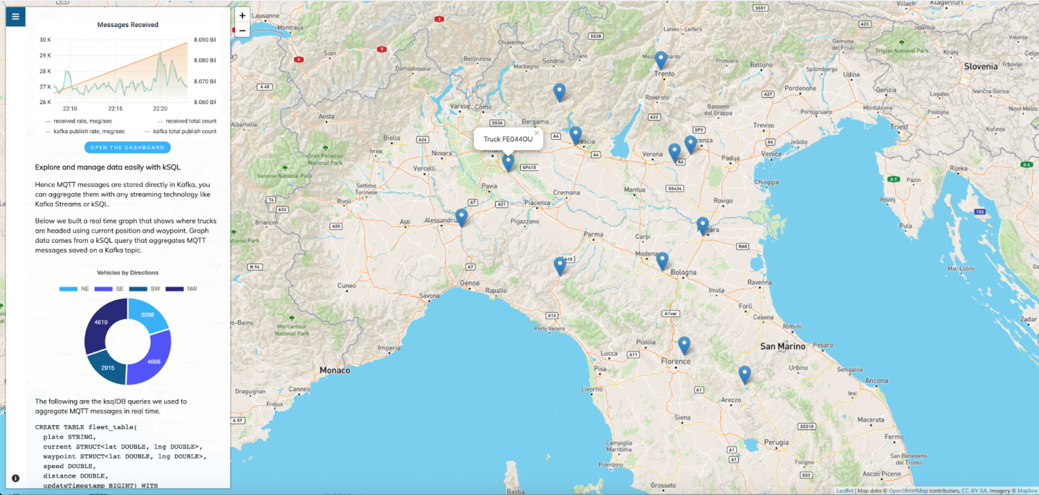Close the Truck FE044OU popup
The height and width of the screenshot is (495, 1039).
(536, 133)
